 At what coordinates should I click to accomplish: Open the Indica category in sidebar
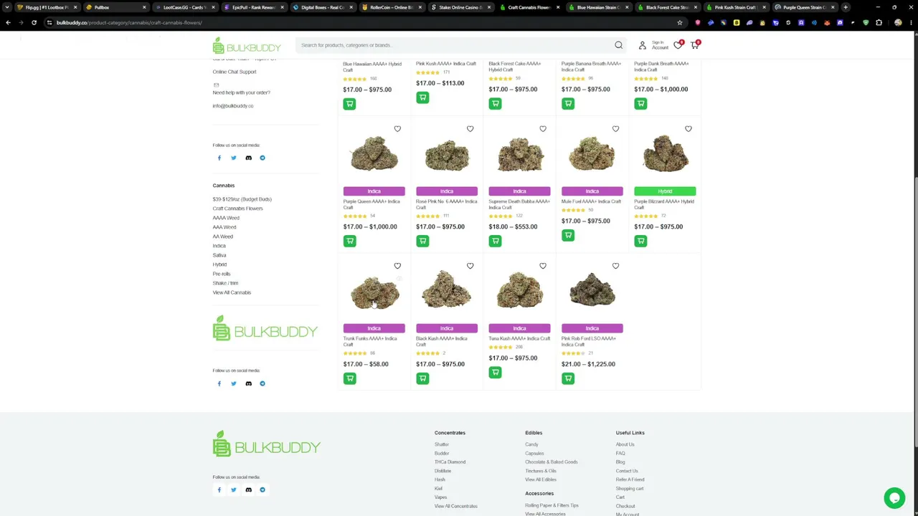219,246
